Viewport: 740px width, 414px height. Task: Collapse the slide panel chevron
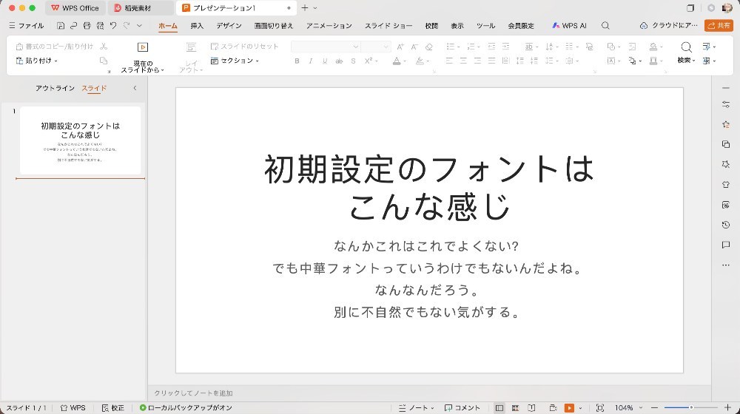135,88
